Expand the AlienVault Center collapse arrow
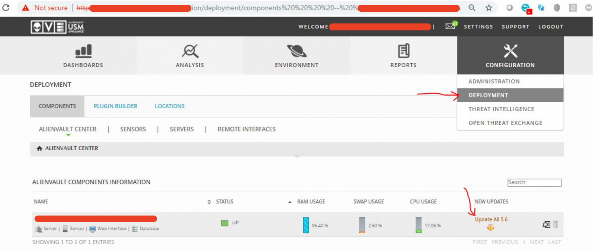This screenshot has width=600, height=251. (x=297, y=157)
